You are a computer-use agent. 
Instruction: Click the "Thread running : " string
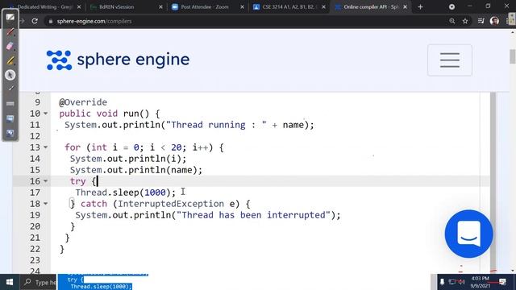[216, 125]
